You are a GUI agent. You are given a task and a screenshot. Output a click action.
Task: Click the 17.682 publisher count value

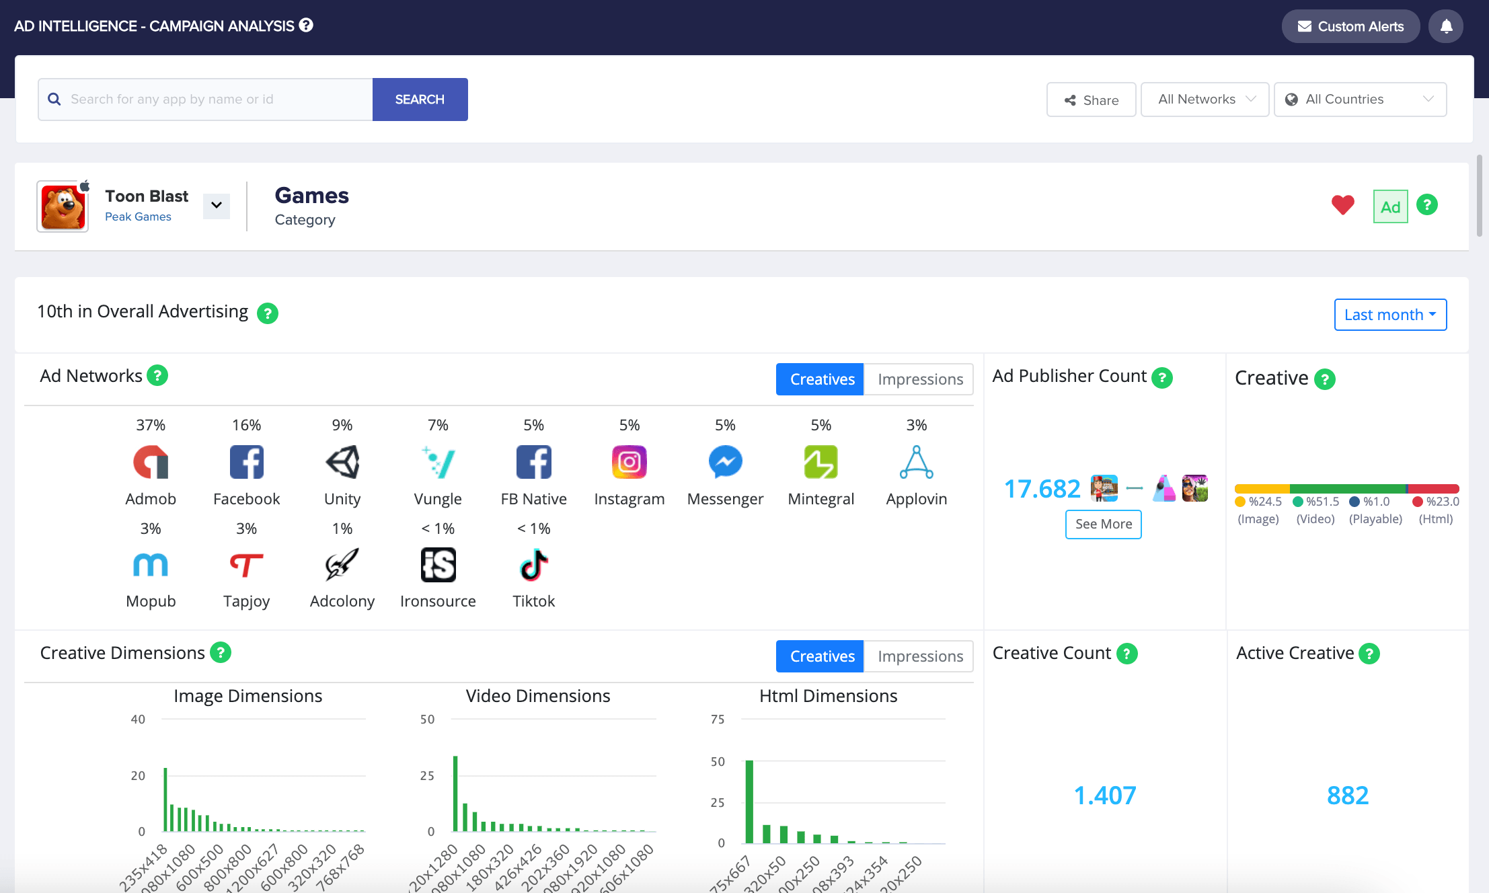tap(1042, 489)
